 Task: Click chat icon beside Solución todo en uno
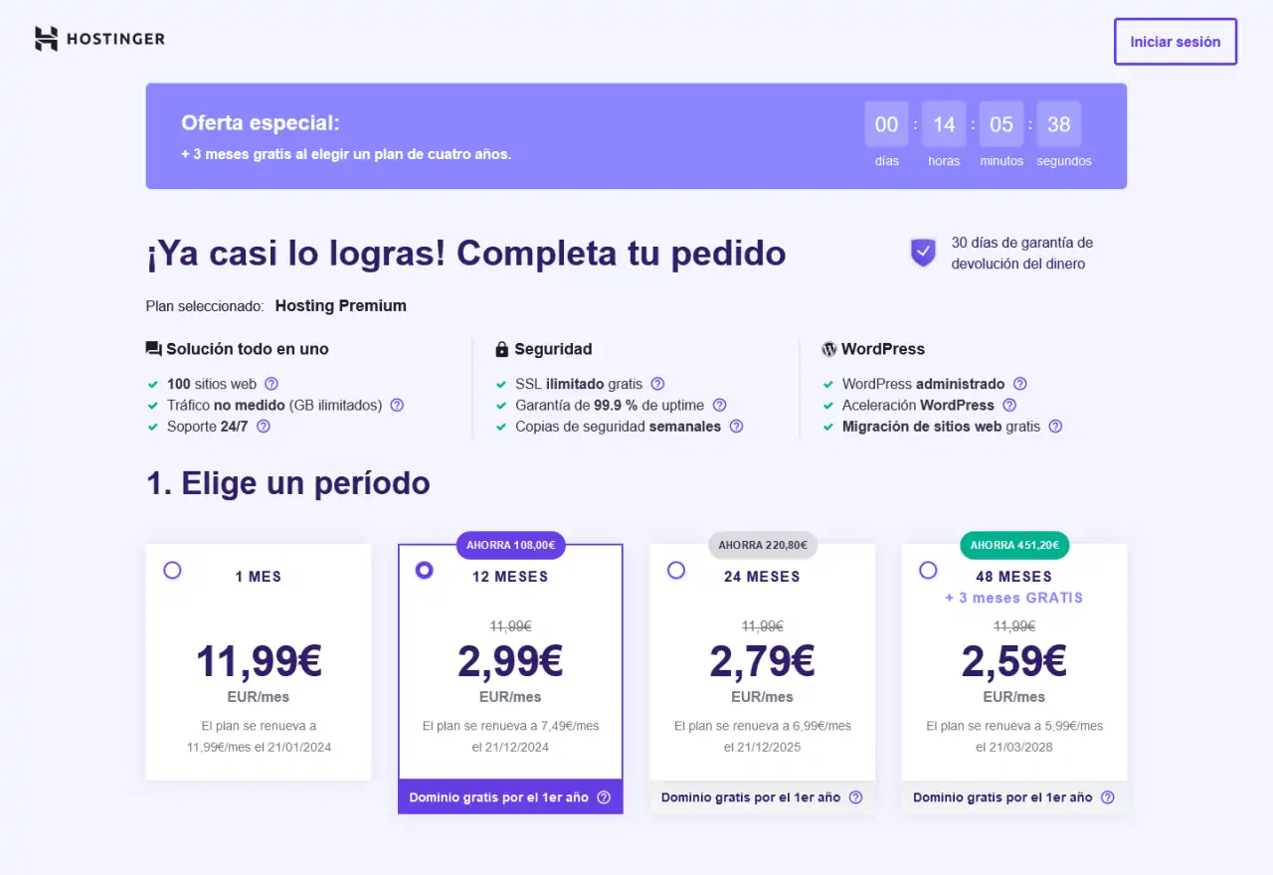coord(153,349)
